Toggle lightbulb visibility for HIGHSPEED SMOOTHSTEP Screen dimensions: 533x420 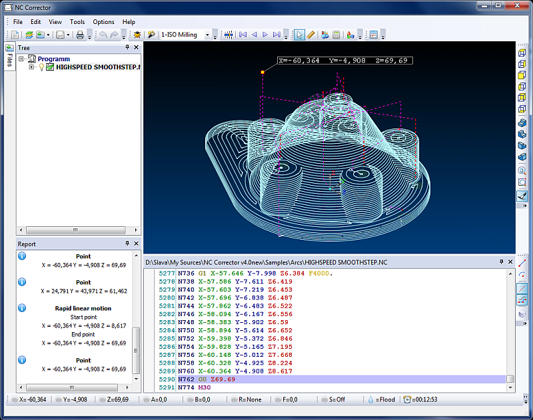tap(41, 67)
